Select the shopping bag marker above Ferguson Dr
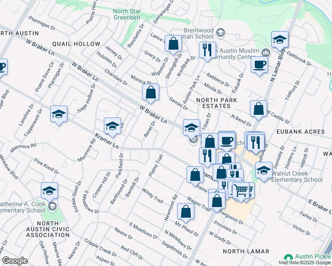 click(217, 202)
